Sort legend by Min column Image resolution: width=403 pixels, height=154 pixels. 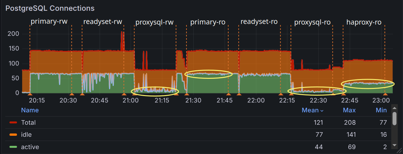click(381, 110)
